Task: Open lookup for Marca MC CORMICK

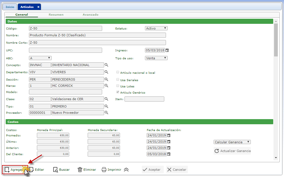Action: point(106,85)
